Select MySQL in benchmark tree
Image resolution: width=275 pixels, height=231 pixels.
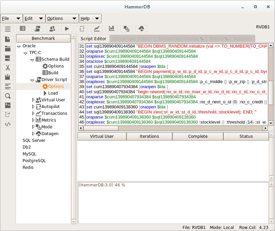click(29, 154)
